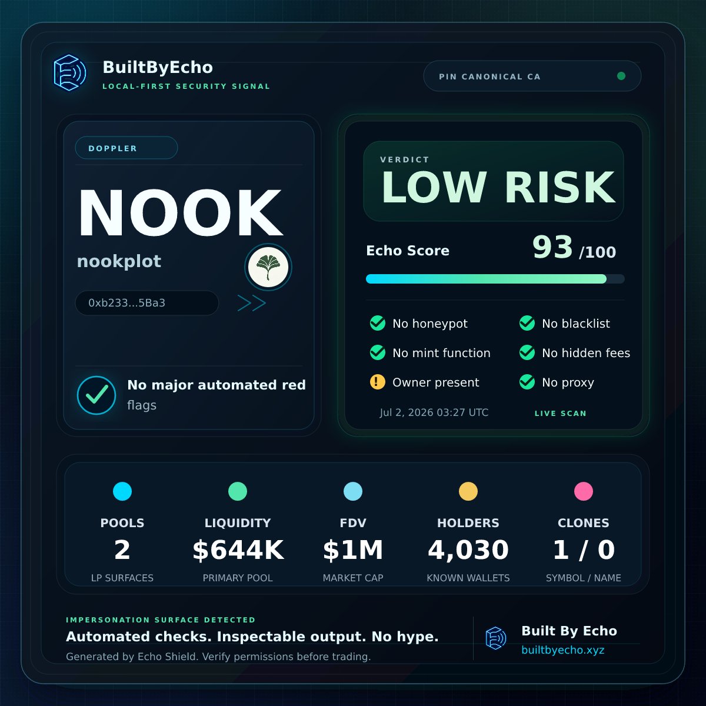Click the green status dot in Pin Canonical CA
The image size is (706, 706).
(621, 76)
